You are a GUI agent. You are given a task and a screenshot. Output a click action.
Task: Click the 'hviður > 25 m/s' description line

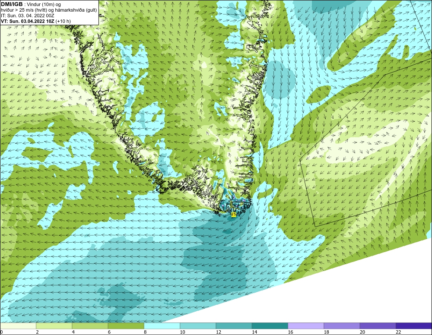(x=49, y=10)
